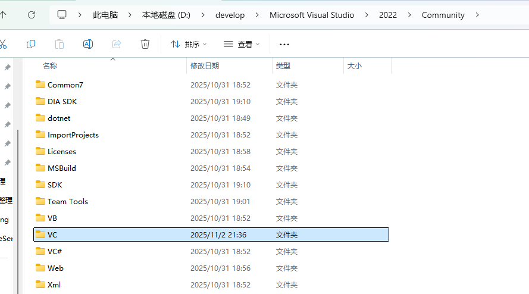The height and width of the screenshot is (294, 529).
Task: Expand chevron after 2022 breadcrumb
Action: click(409, 15)
